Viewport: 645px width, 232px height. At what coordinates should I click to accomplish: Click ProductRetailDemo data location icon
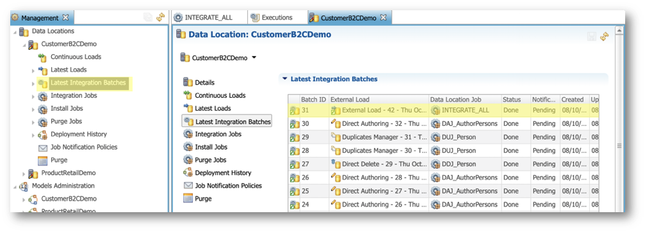click(33, 173)
